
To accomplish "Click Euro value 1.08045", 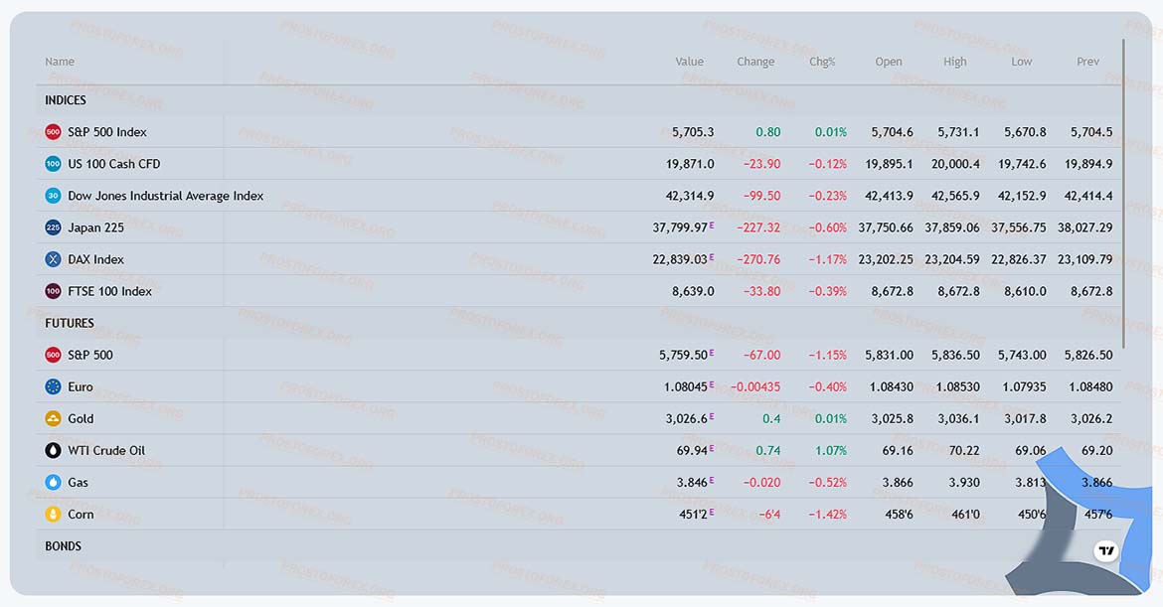I will tap(686, 386).
